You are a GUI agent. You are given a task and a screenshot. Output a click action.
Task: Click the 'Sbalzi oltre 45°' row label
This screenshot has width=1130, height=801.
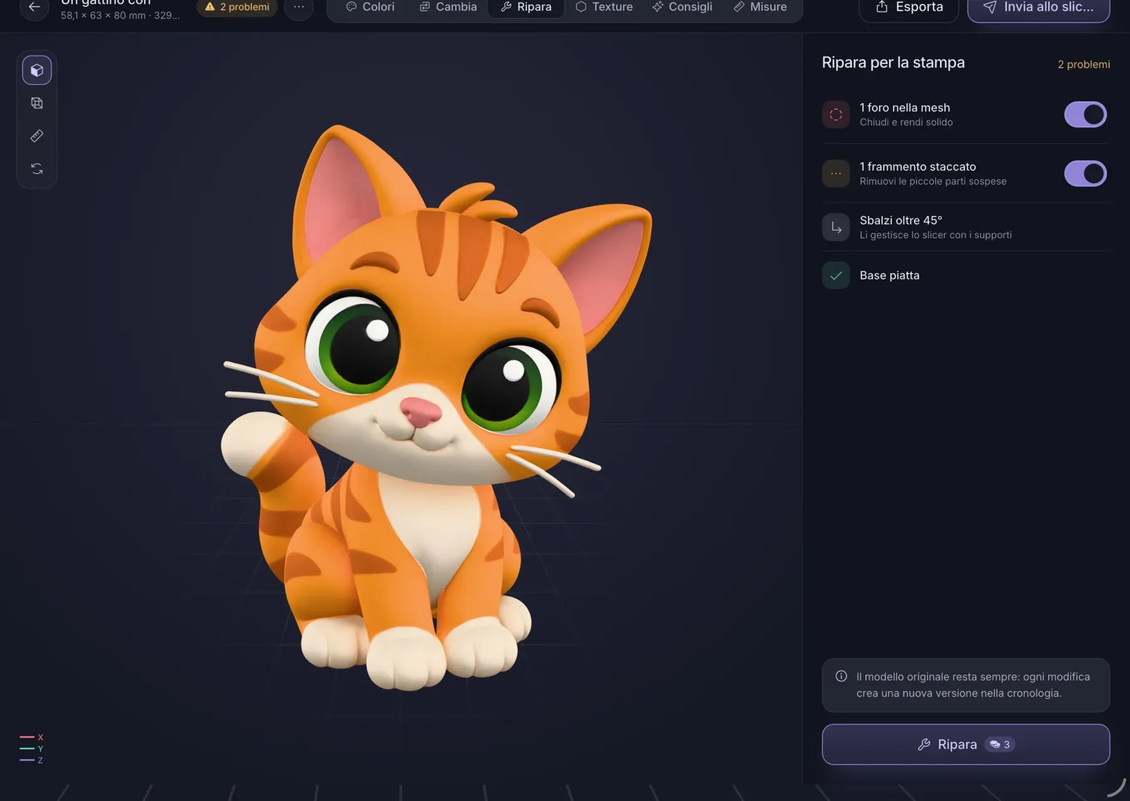(901, 220)
